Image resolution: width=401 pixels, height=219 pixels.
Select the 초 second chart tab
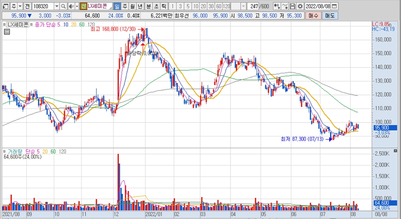156,6
